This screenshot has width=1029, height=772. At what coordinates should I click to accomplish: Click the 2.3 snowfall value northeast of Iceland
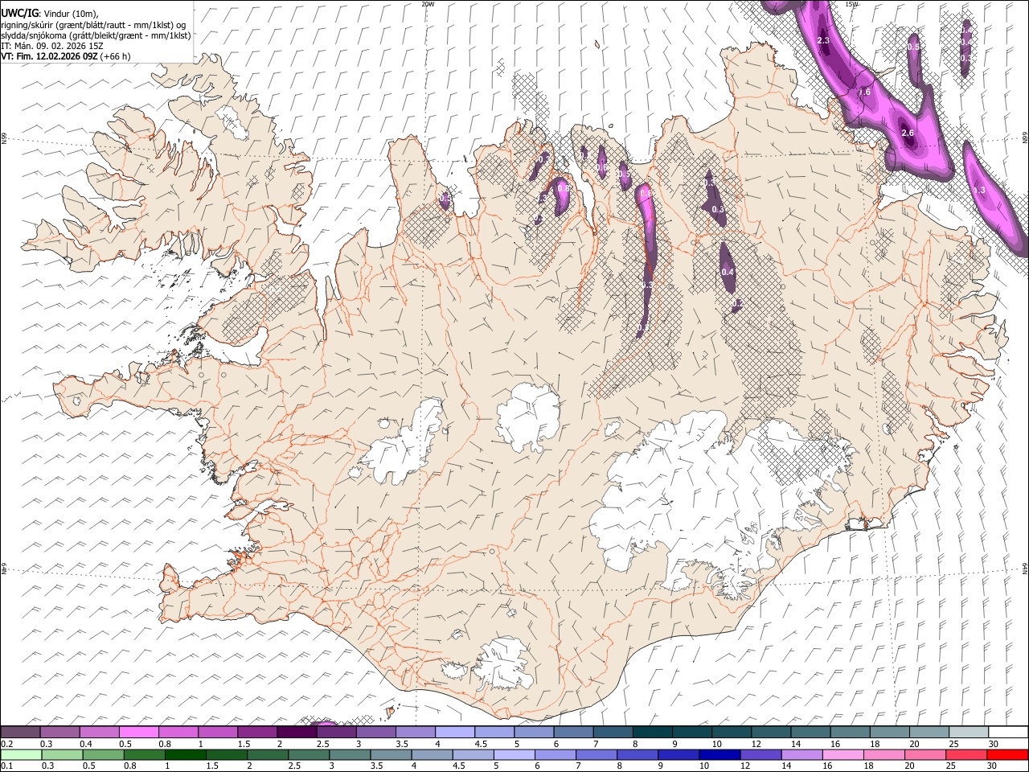tap(823, 40)
